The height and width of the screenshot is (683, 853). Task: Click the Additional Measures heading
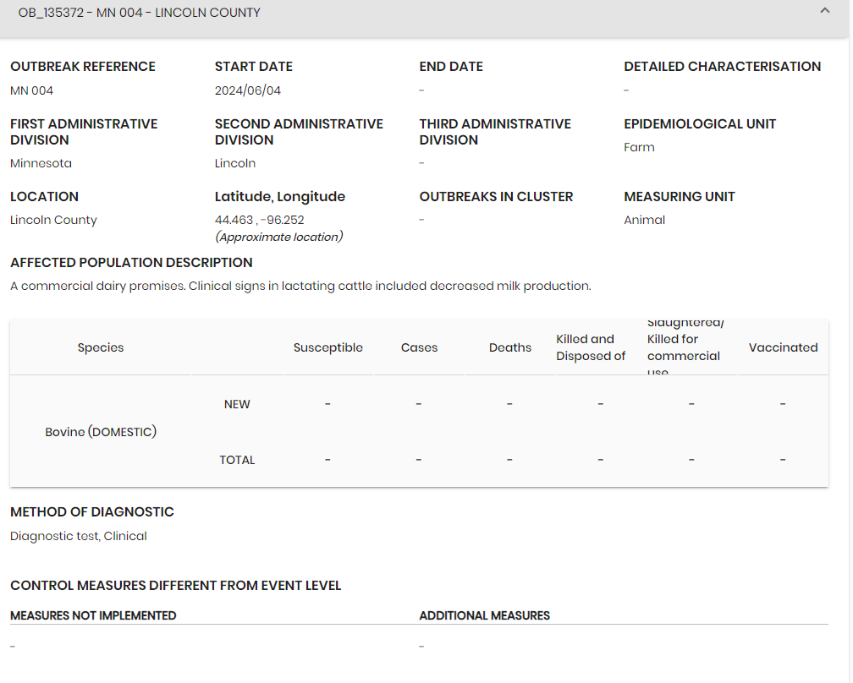[x=484, y=615]
